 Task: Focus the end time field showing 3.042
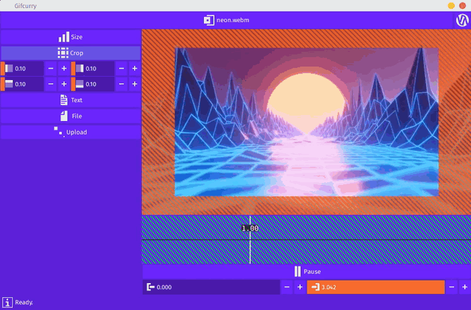point(375,287)
